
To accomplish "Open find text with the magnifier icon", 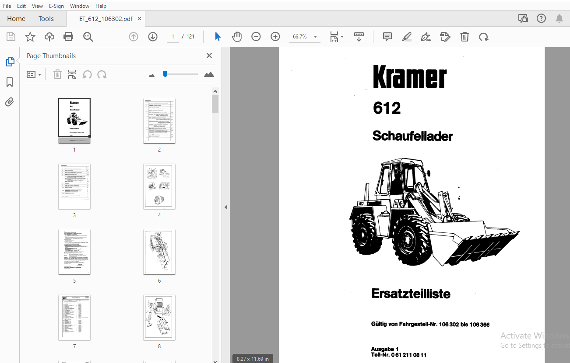I will (x=88, y=37).
